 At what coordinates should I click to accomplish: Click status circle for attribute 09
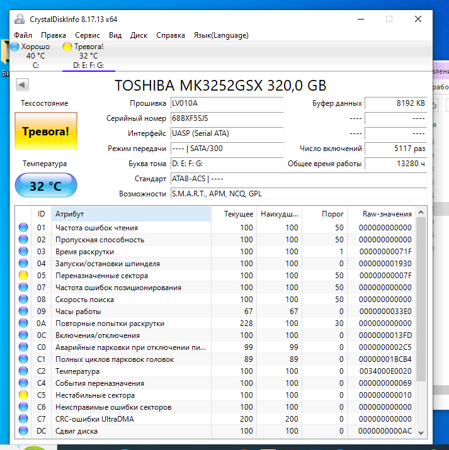(x=23, y=311)
